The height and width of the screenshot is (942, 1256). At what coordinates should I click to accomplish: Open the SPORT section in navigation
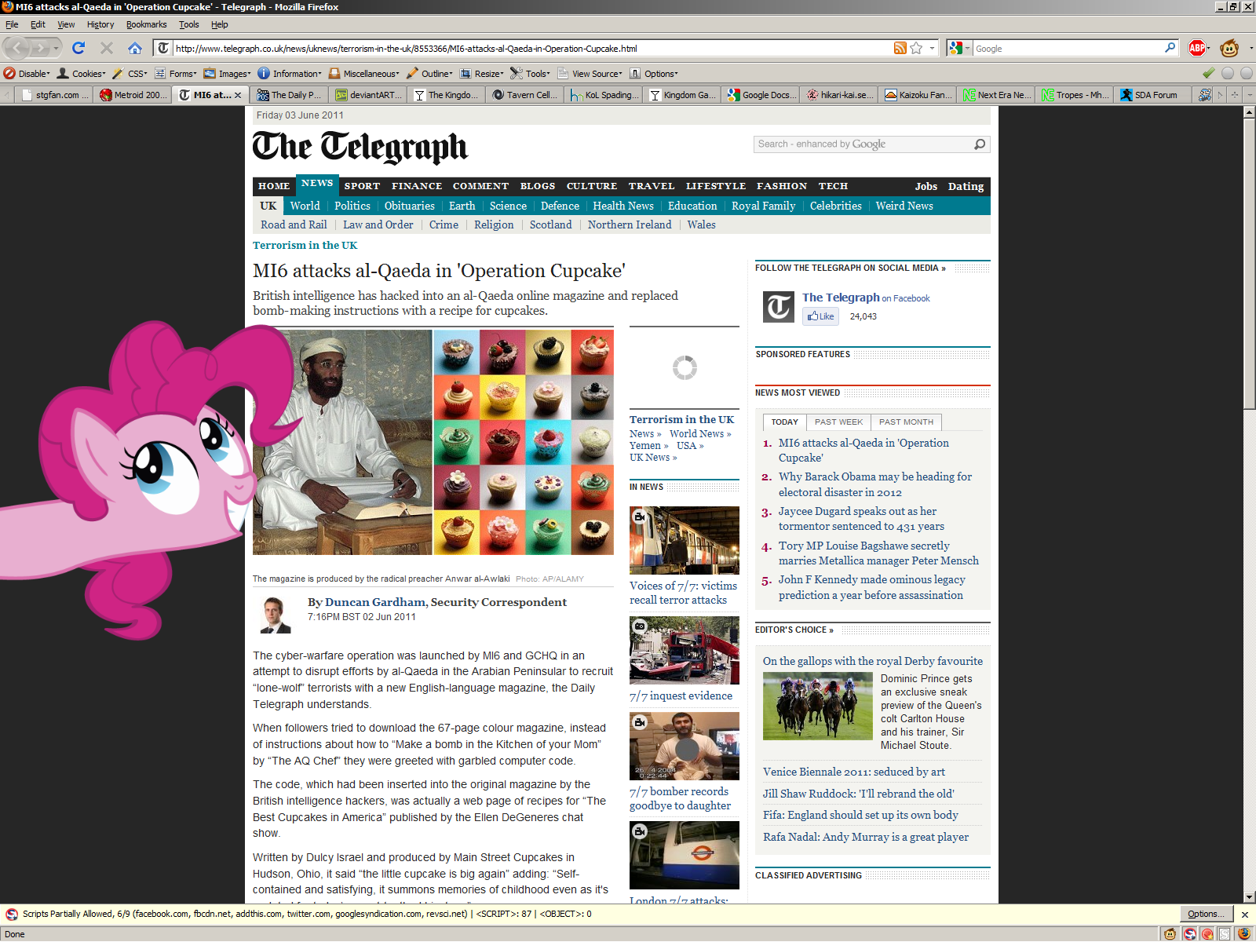[x=362, y=186]
